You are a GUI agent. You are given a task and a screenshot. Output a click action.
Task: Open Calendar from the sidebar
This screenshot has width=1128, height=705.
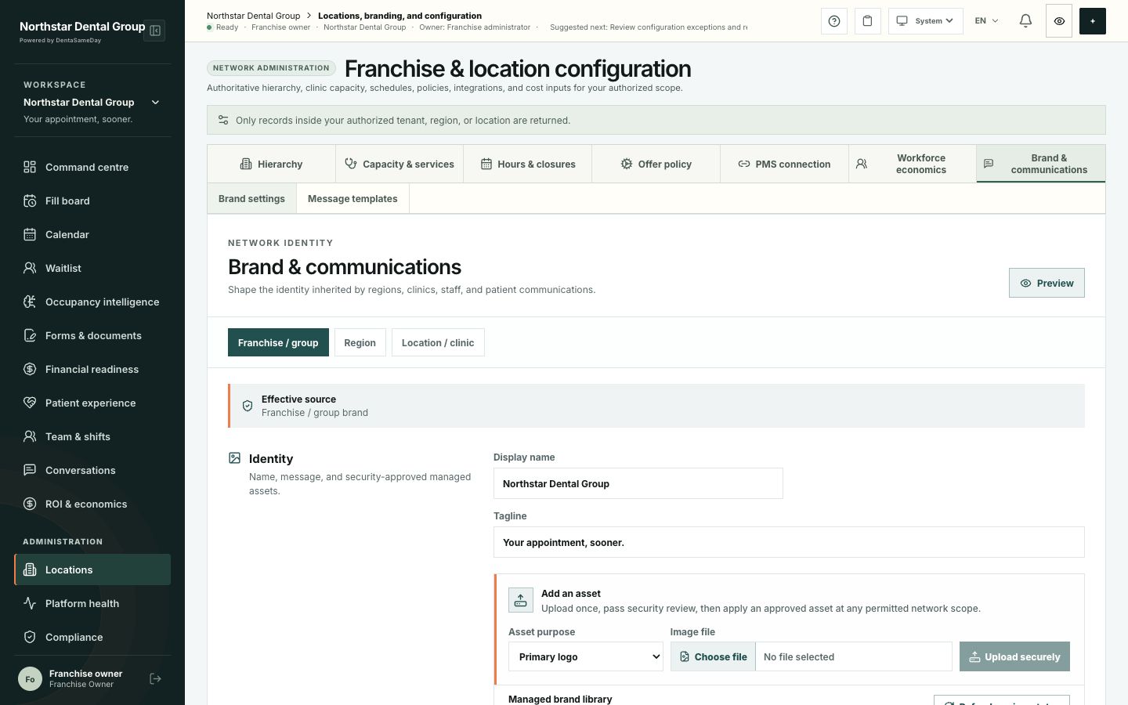pyautogui.click(x=92, y=234)
